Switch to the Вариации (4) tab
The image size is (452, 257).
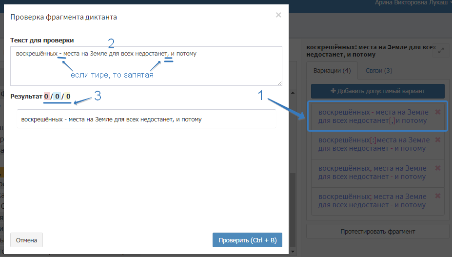pyautogui.click(x=332, y=70)
